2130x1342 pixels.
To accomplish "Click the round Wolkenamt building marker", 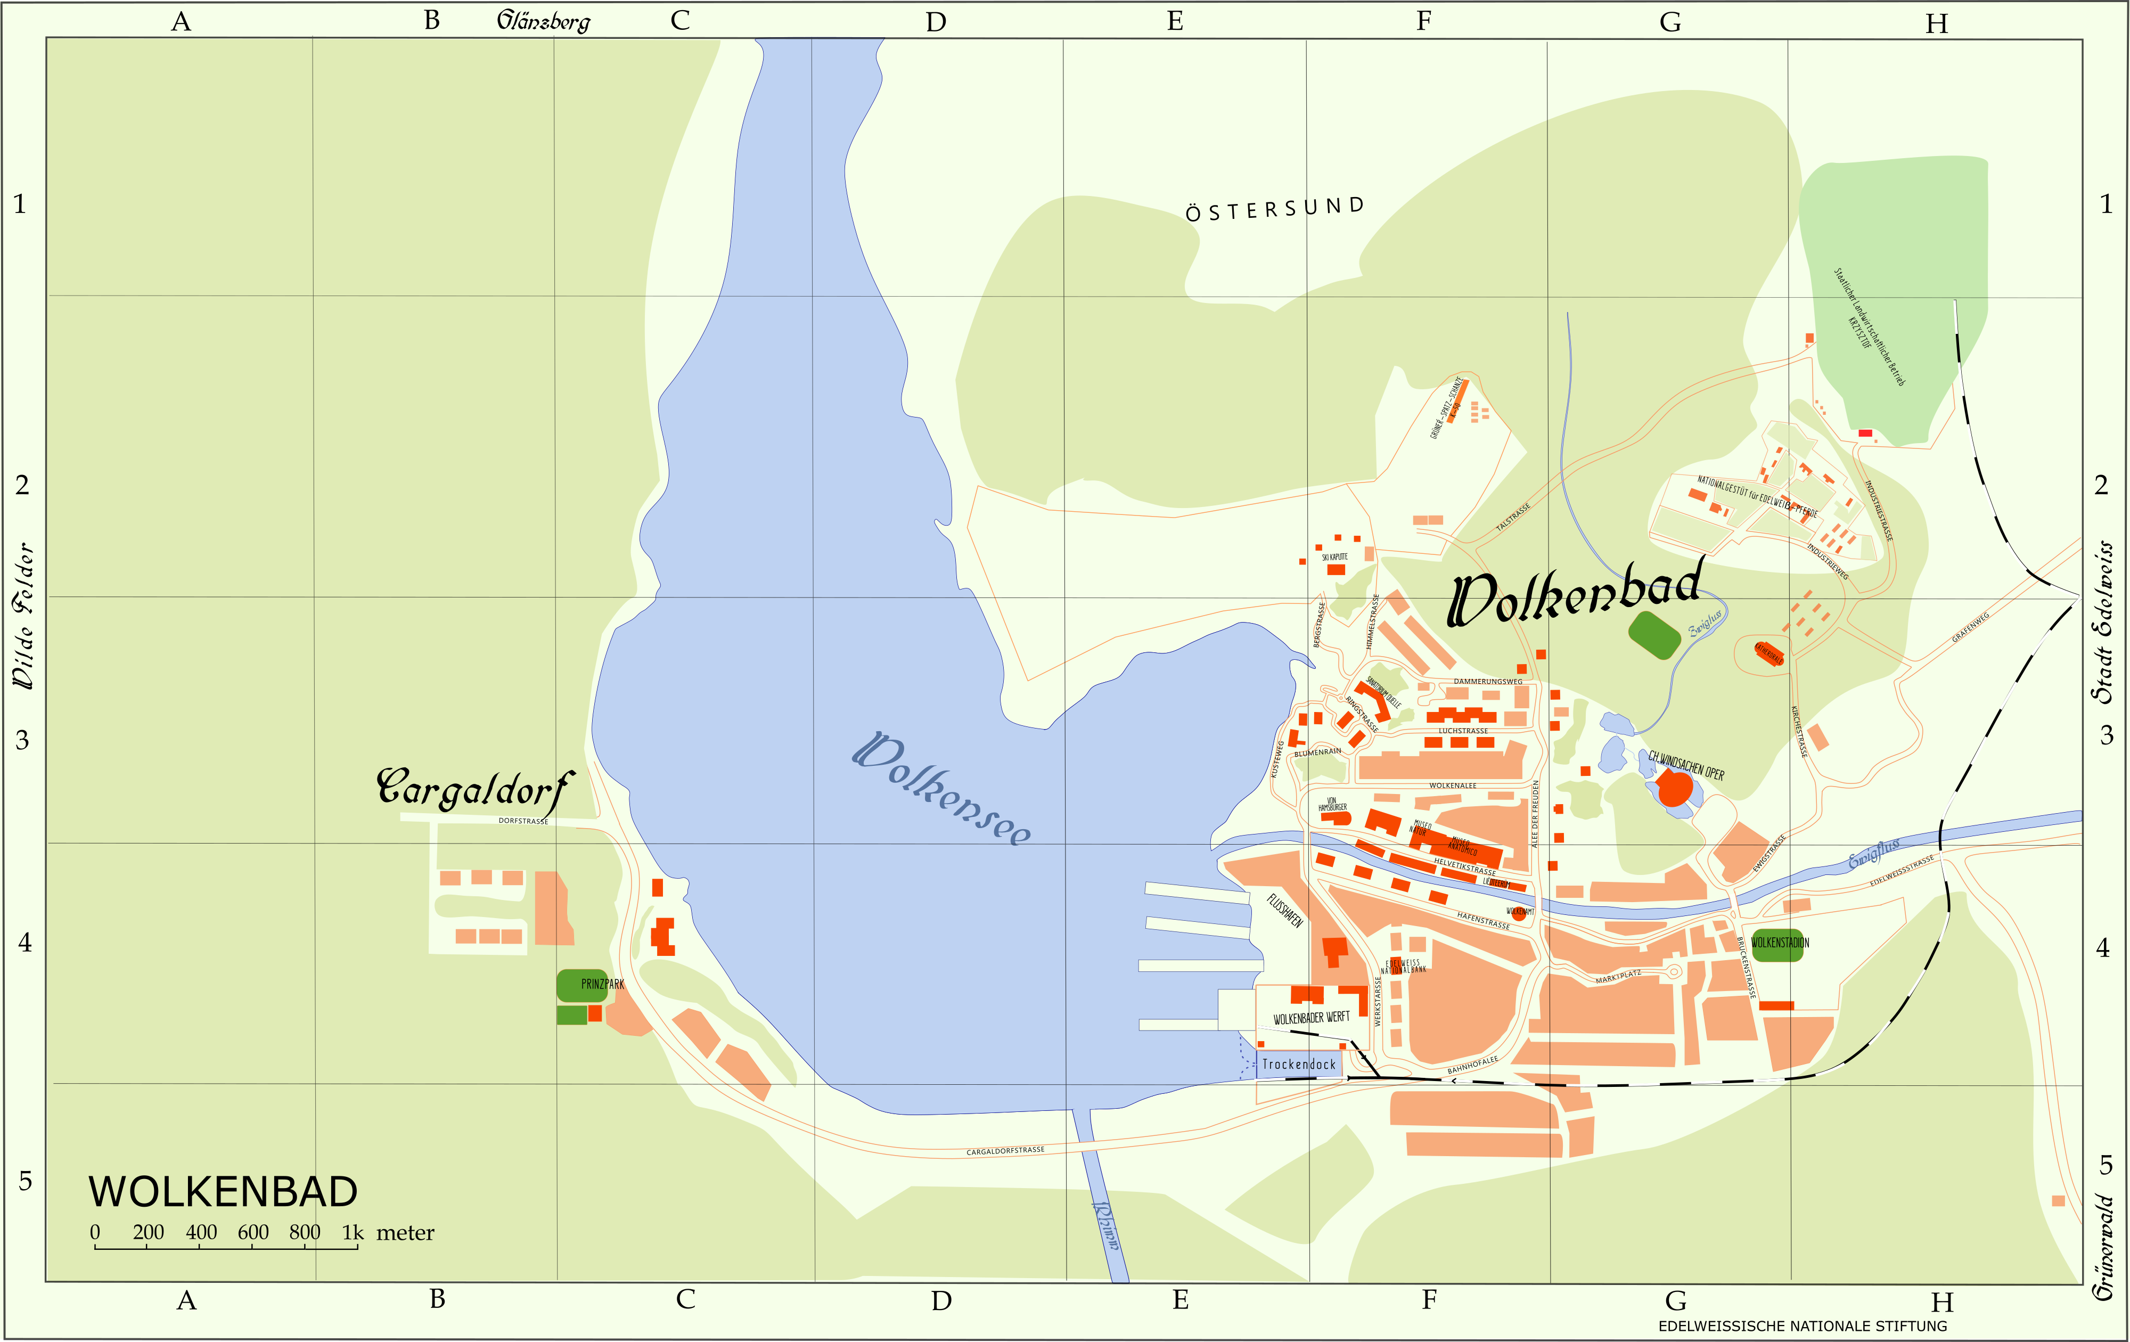I will pyautogui.click(x=1519, y=914).
